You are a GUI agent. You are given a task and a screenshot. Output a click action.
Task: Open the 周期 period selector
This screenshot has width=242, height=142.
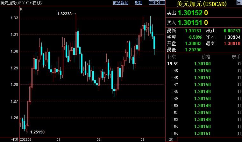pyautogui.click(x=139, y=3)
